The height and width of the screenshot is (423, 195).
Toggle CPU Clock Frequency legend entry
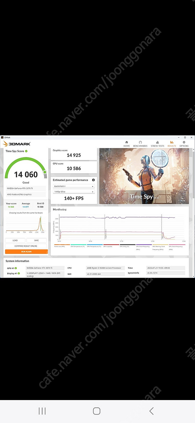click(144, 247)
